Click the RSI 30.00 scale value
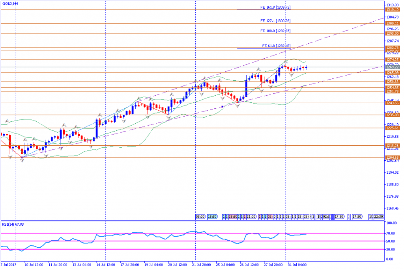Screen dimensions: 404x269 (391, 249)
